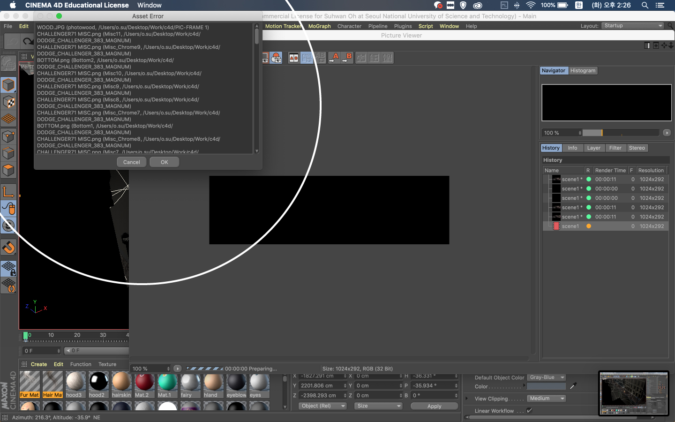Click the new panel icon in Picture Viewer
Viewport: 675px width, 422px height.
656,45
